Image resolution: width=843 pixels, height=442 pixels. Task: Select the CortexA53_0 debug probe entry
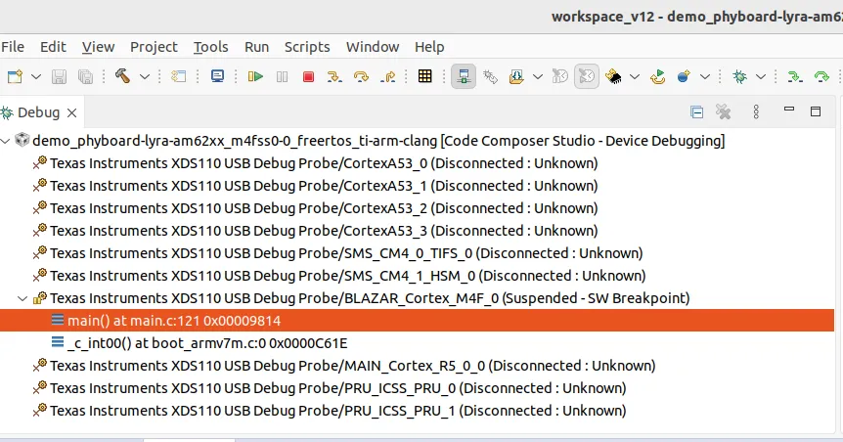[x=323, y=163]
